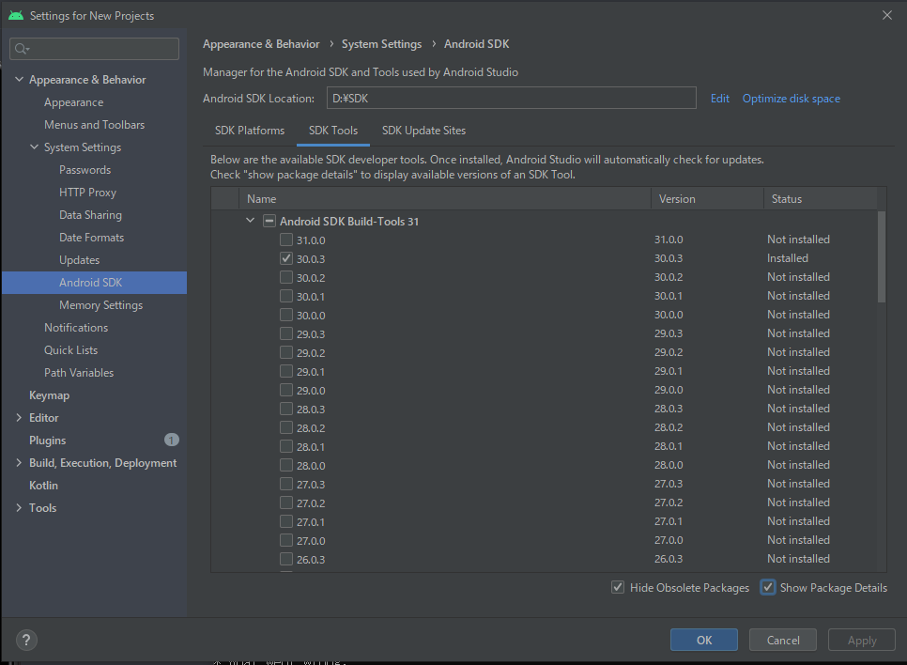Viewport: 907px width, 665px height.
Task: Click the 'Installed' status for 30.0.3
Action: pos(787,258)
